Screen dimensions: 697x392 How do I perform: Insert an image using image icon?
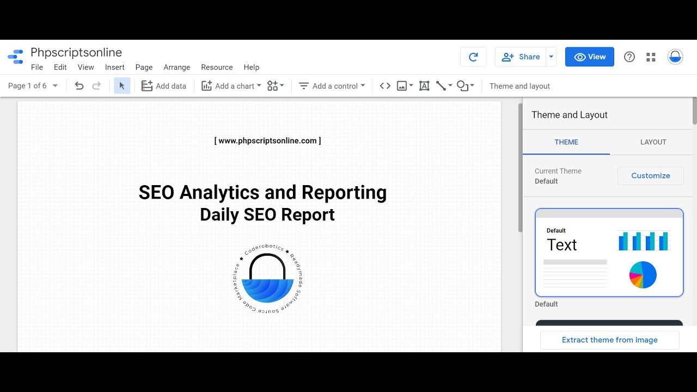[x=405, y=85]
